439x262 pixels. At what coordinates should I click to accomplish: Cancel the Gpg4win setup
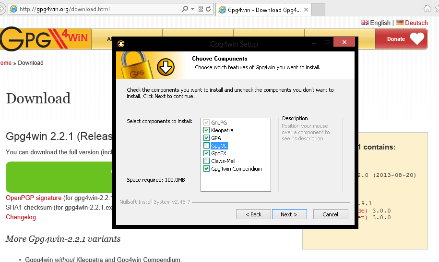coord(331,214)
